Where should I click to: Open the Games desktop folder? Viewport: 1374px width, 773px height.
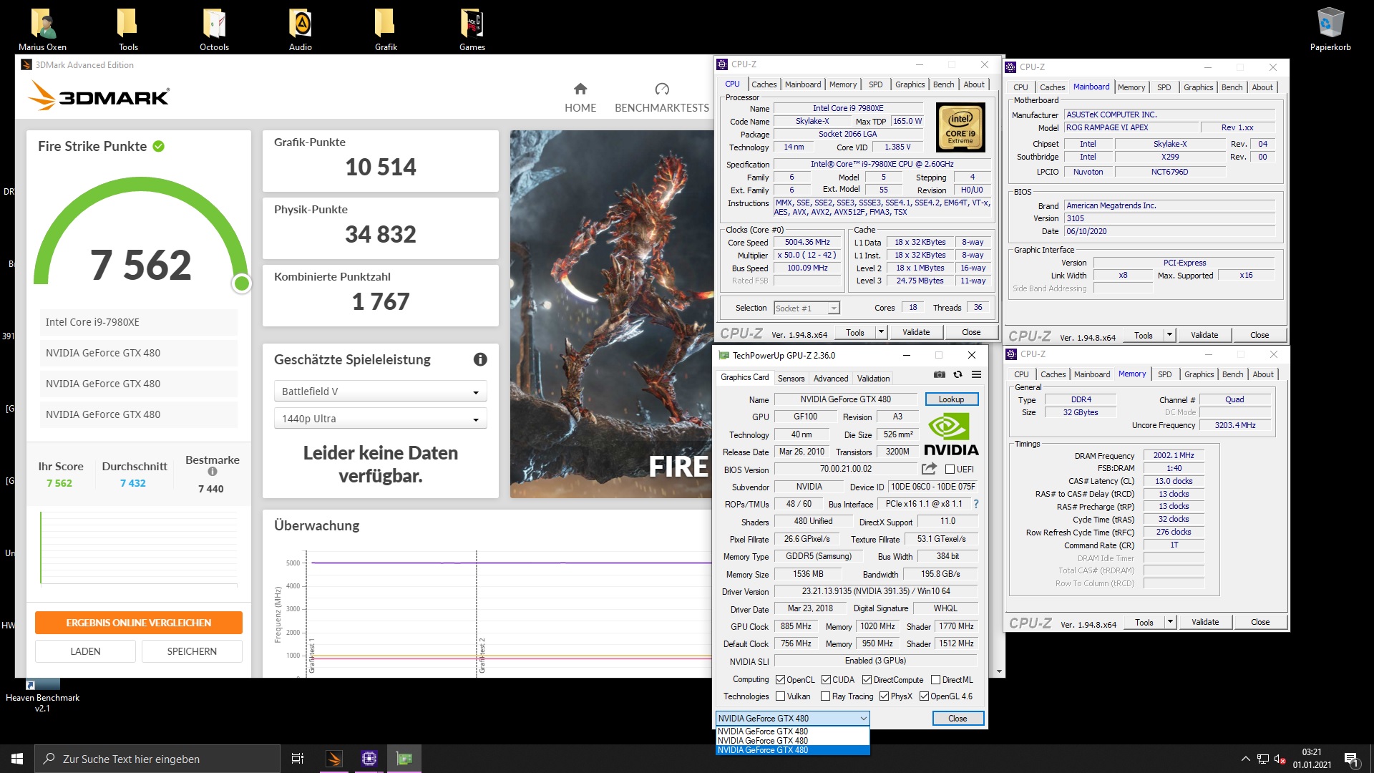tap(472, 29)
